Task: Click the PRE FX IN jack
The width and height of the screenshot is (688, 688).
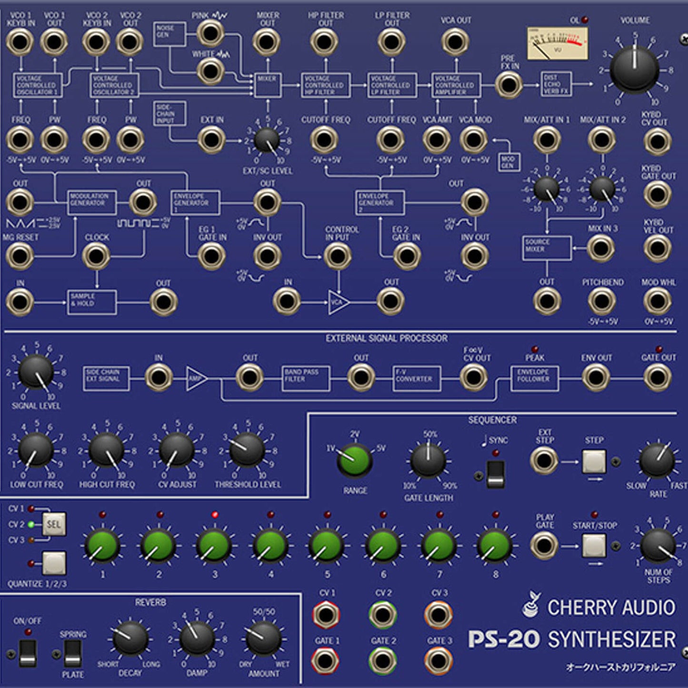Action: 508,86
